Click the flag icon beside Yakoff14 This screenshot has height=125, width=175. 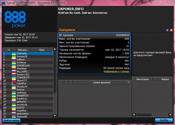(14, 84)
